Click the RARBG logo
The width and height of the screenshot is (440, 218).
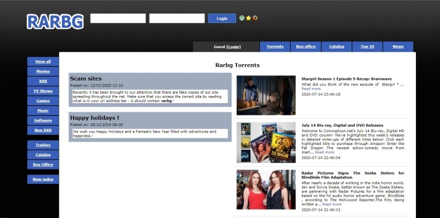[55, 22]
